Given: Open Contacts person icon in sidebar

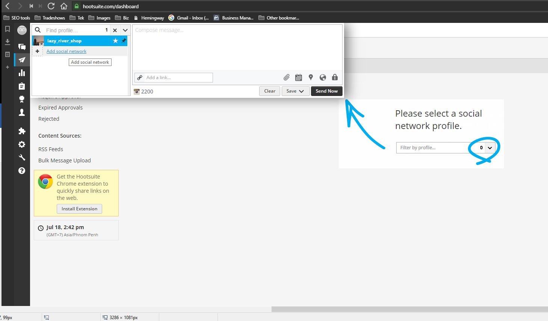Looking at the screenshot, I should 22,112.
